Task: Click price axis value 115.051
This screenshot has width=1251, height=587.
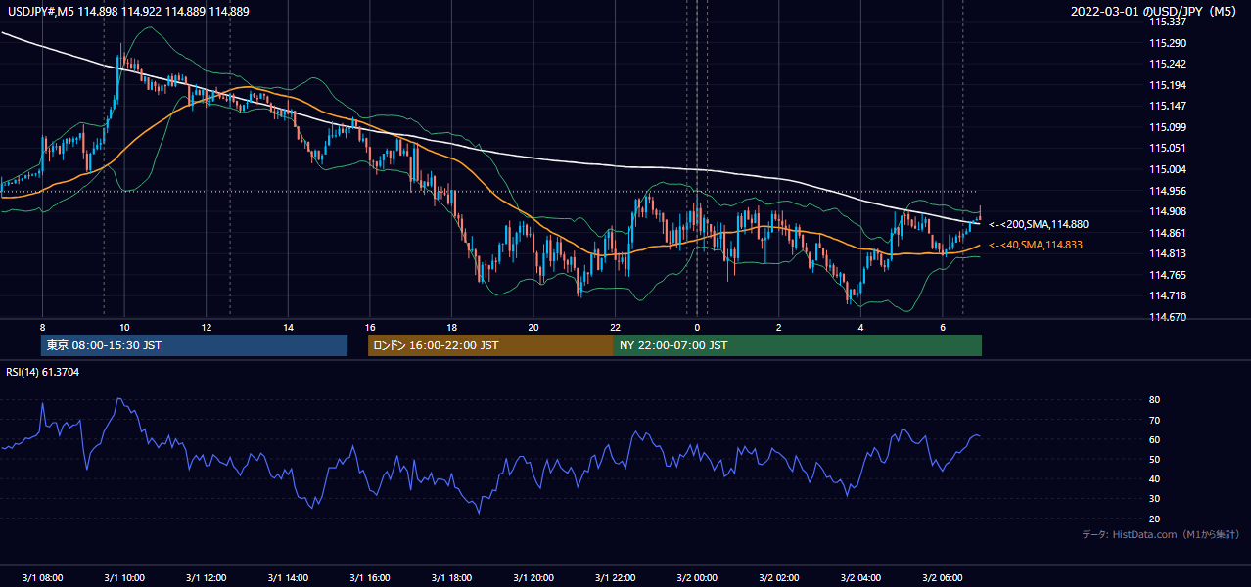Action: [x=1167, y=148]
